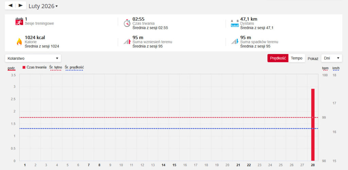Select the Prędkość tab
Viewport: 348px width, 170px height.
click(x=278, y=58)
